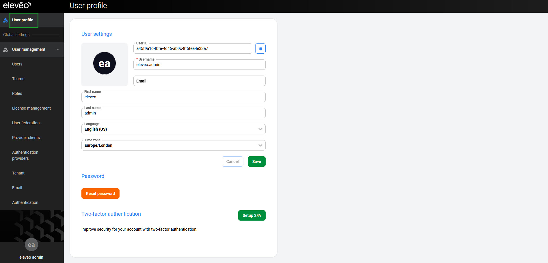
Task: Click the large 'ea' profile avatar
Action: coord(104,63)
